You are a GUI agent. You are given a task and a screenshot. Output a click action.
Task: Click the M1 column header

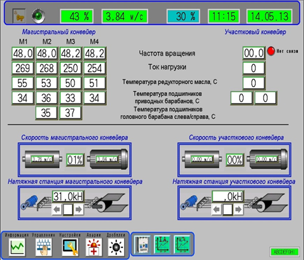point(23,41)
